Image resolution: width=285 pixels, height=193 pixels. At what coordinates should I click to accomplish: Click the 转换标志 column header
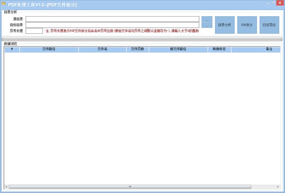click(x=219, y=49)
